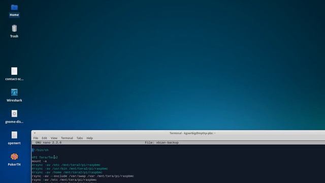Click the "GNU nano 2.2.6" header text
This screenshot has width=325, height=183.
(x=48, y=142)
